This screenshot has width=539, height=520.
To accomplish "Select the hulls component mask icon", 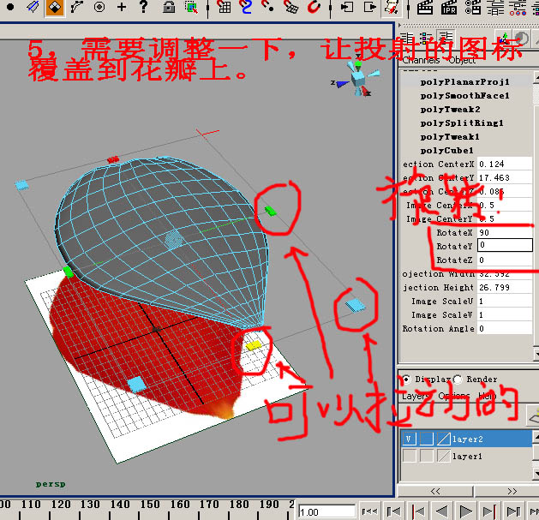I will pyautogui.click(x=76, y=7).
